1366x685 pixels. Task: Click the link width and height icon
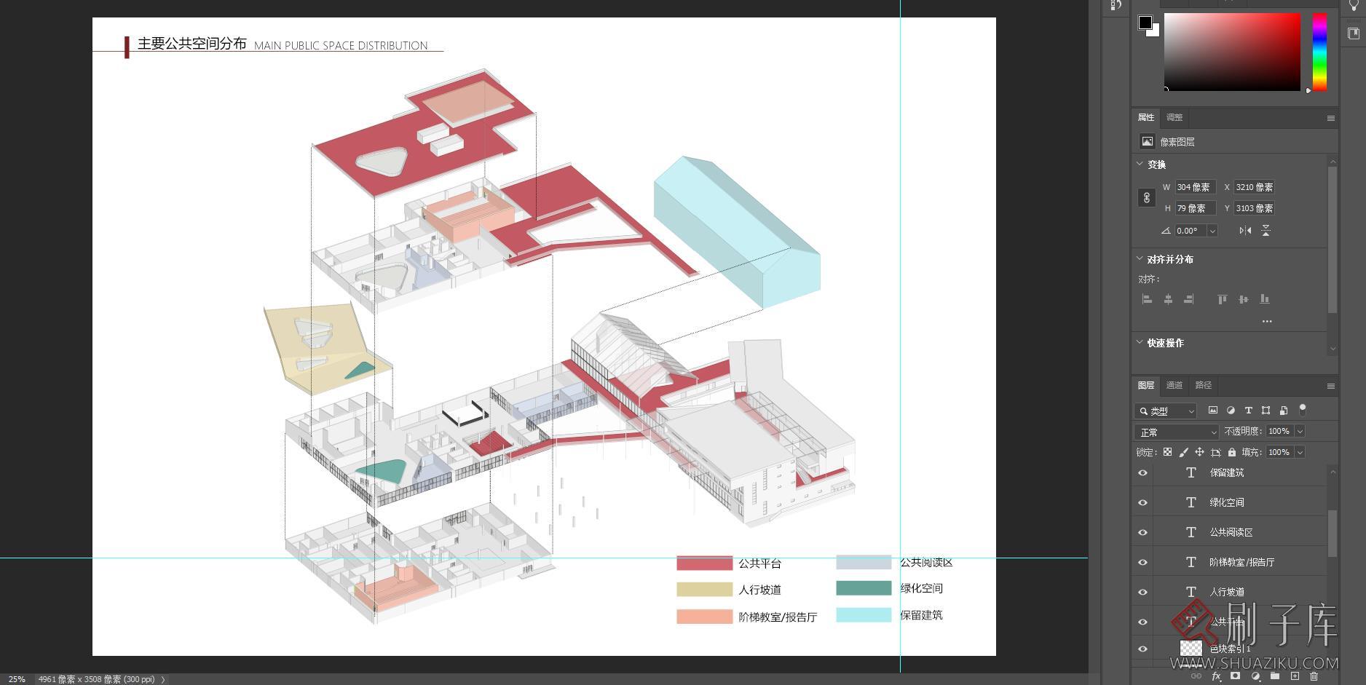(1146, 198)
